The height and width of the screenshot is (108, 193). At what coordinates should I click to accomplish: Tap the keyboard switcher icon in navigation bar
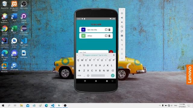[112, 81]
